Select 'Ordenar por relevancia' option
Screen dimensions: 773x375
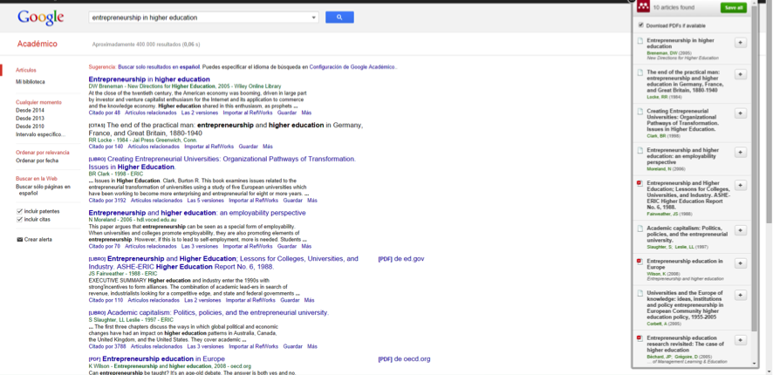43,153
